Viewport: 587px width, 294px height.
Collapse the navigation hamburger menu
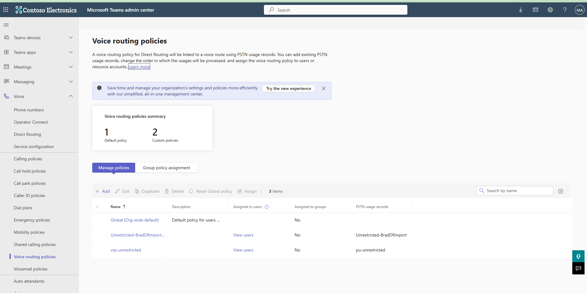pos(6,25)
